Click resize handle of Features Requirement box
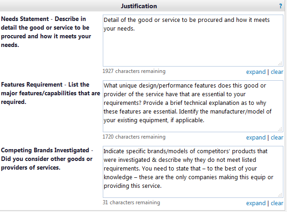 280,129
